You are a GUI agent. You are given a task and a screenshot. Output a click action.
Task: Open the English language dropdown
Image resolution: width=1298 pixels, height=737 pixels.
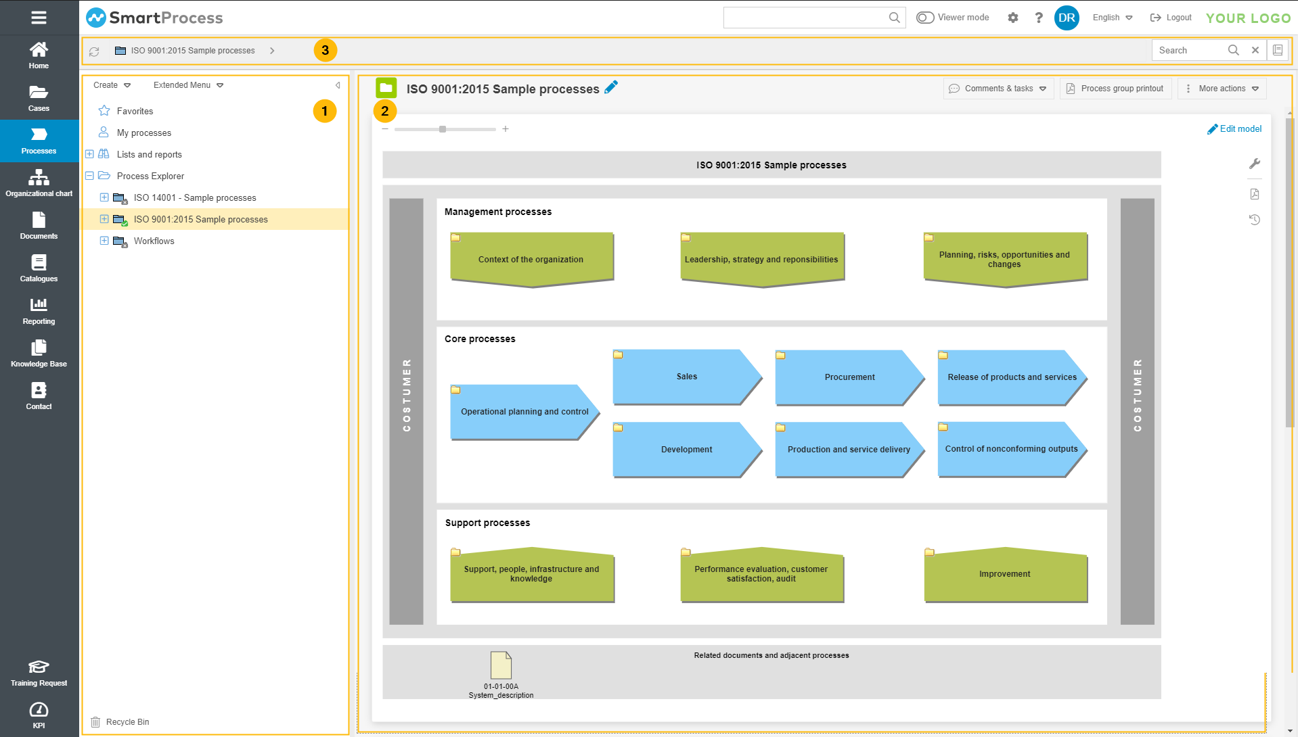(1112, 18)
